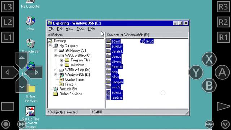This screenshot has height=130, width=231.
Task: Select the autorun folder icon
Action: tap(108, 46)
